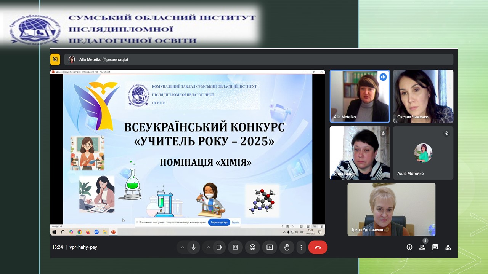The width and height of the screenshot is (488, 274).
Task: Open the Windows notification center icon
Action: pyautogui.click(x=320, y=232)
